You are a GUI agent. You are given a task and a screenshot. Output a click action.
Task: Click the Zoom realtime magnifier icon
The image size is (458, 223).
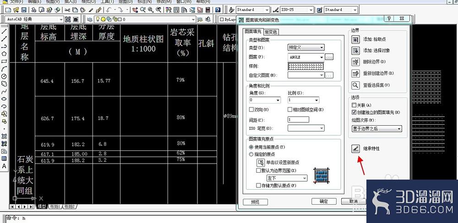[143, 10]
